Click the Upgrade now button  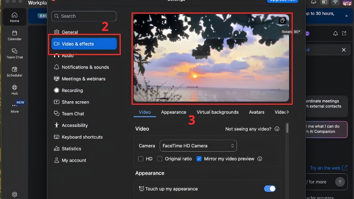coord(282,1)
